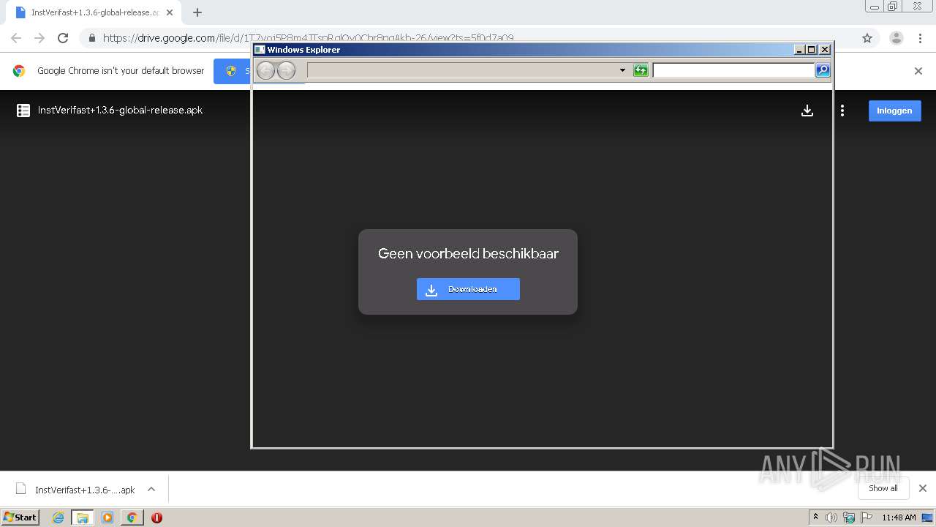936x527 pixels.
Task: Open the Chrome profile avatar
Action: [x=896, y=38]
